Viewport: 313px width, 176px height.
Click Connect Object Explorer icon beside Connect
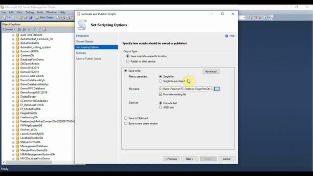19,29
